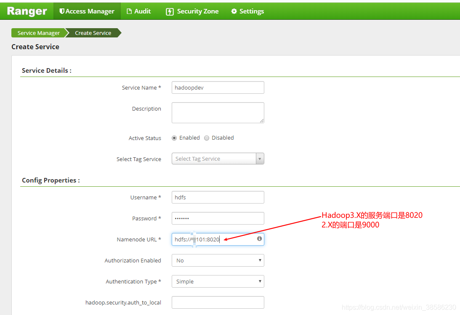This screenshot has width=460, height=315.
Task: Open the Authorization Enabled dropdown
Action: pos(218,260)
